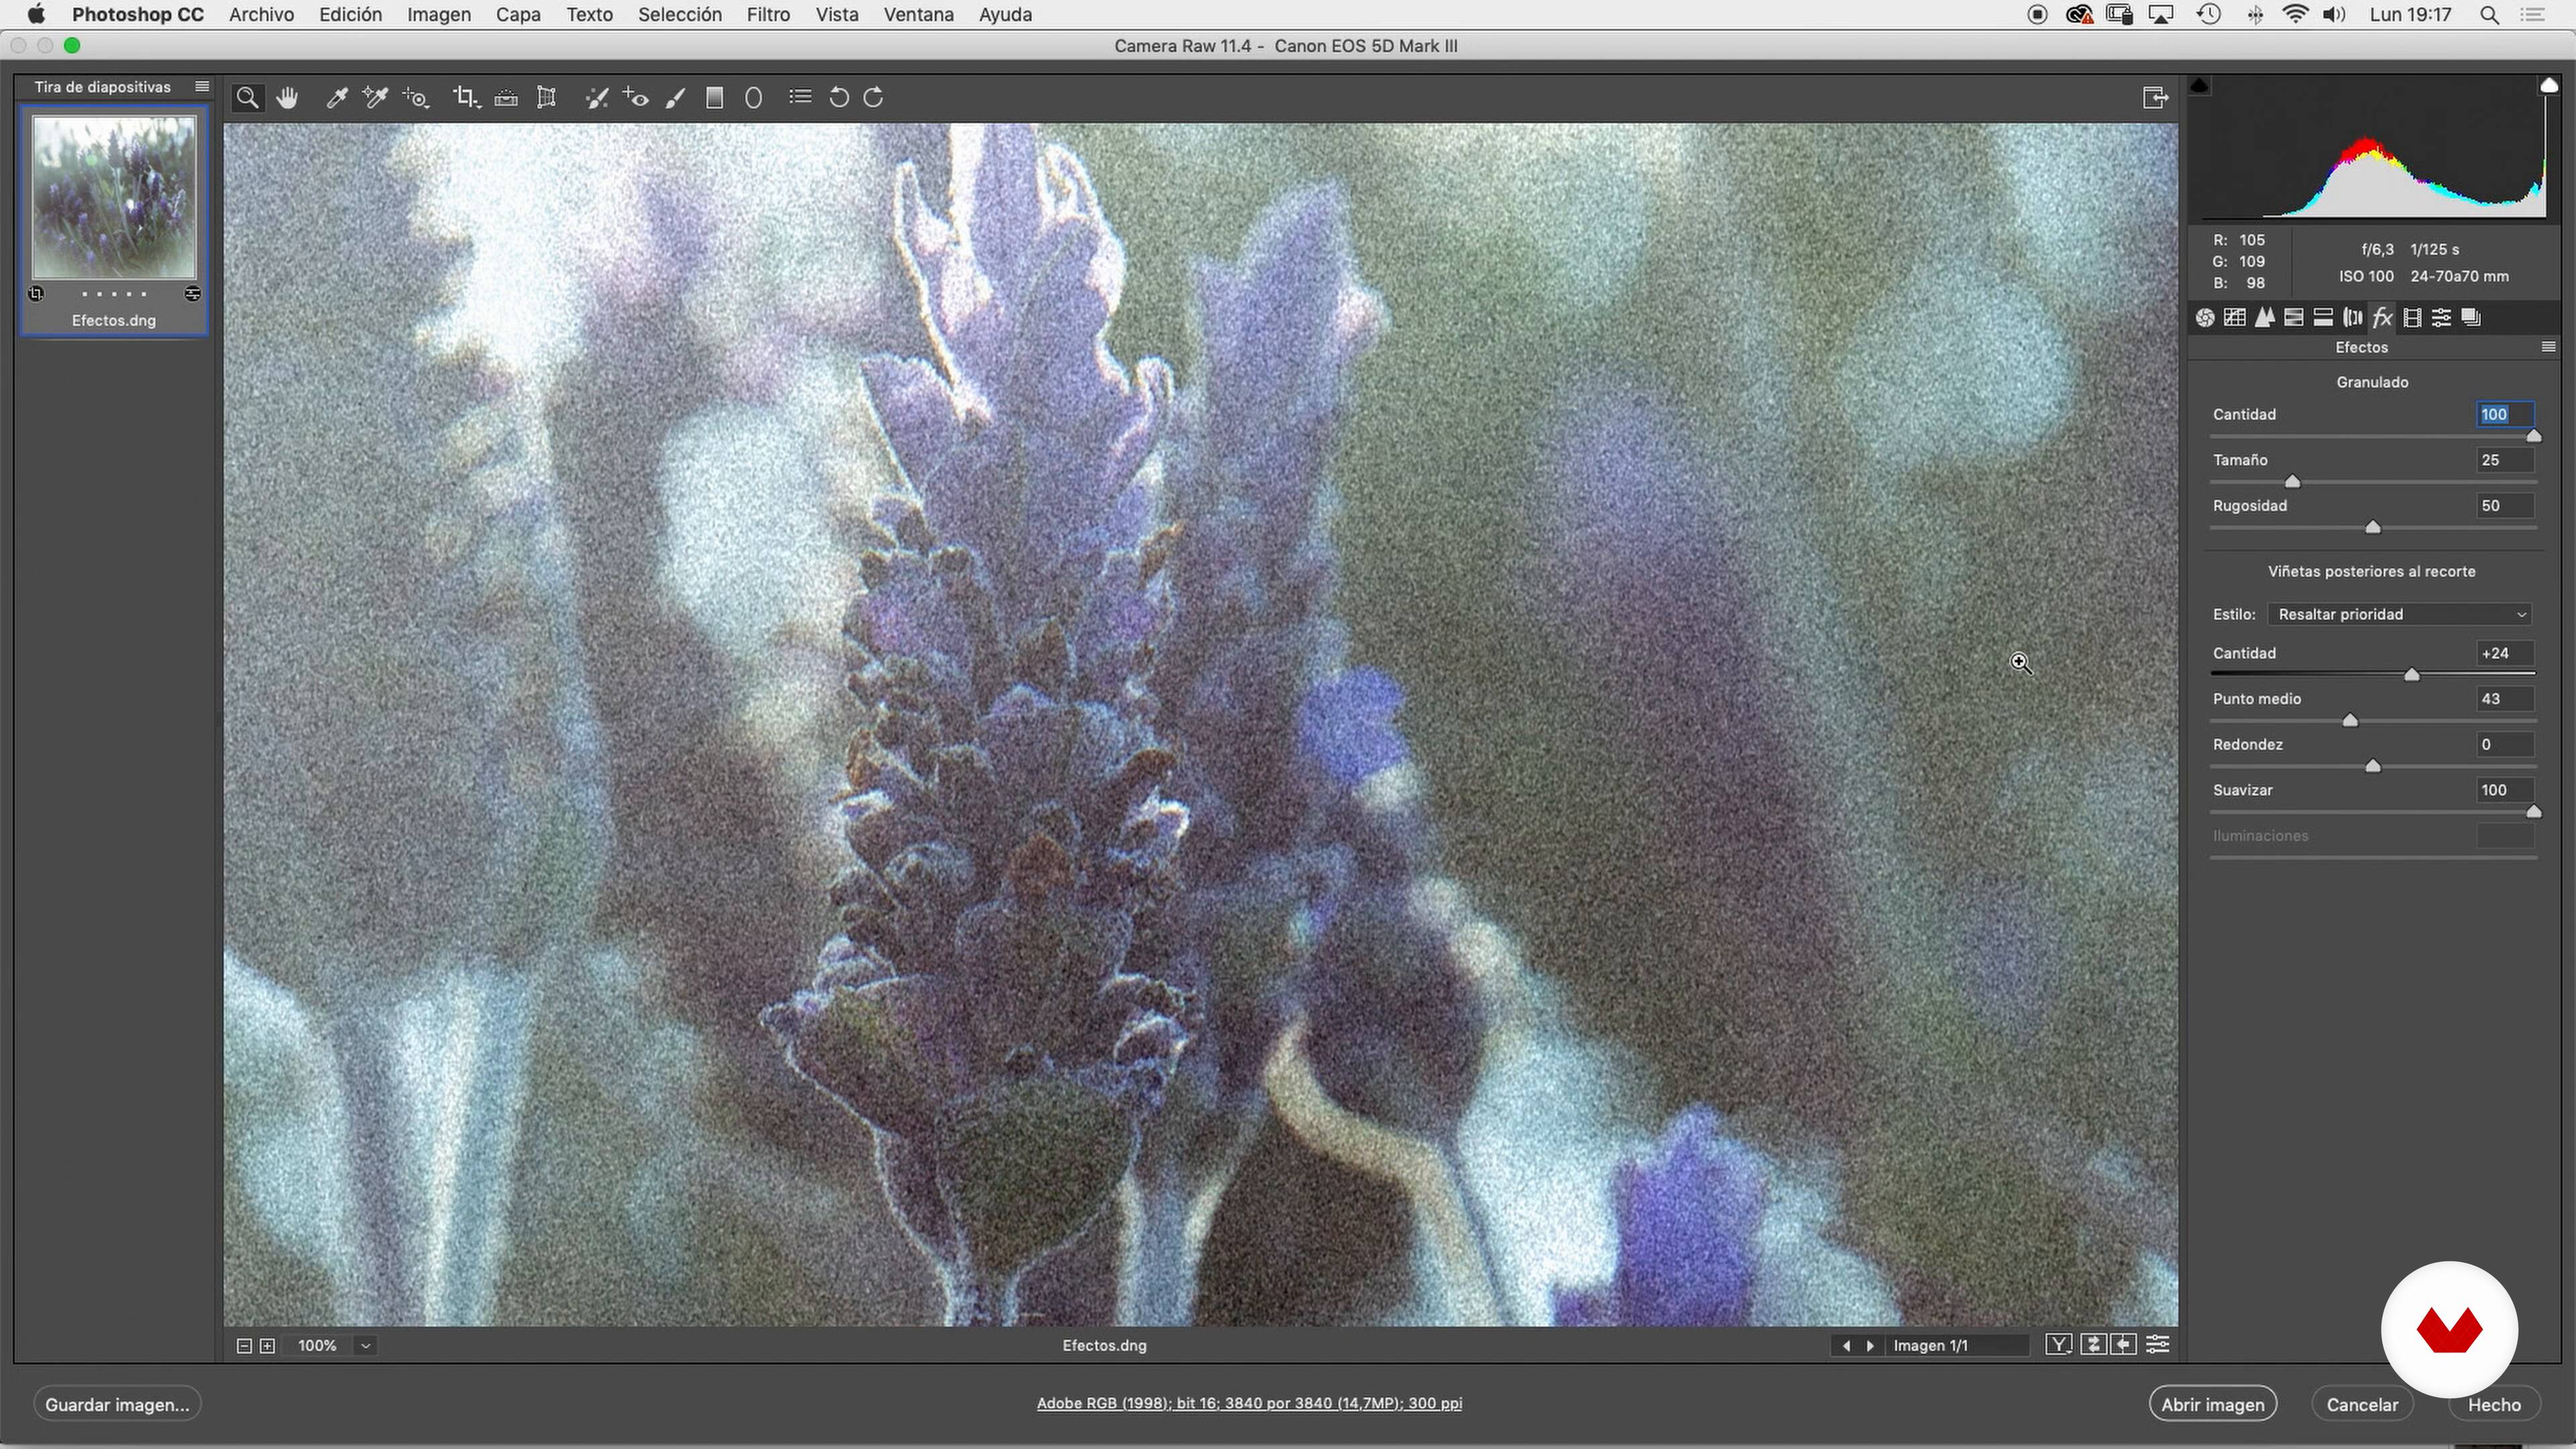Screen dimensions: 2576x1449
Task: Select the Graduated Filter tool
Action: coord(715,98)
